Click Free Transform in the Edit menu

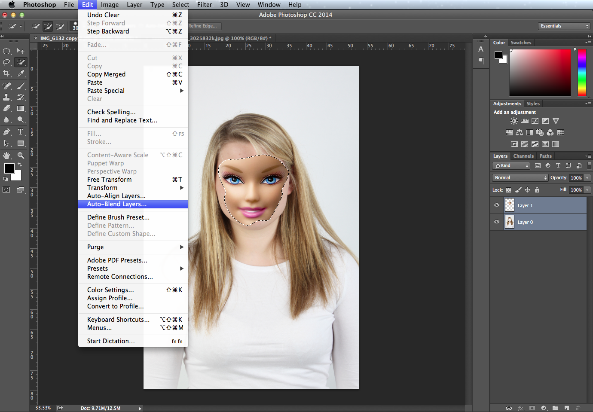110,180
